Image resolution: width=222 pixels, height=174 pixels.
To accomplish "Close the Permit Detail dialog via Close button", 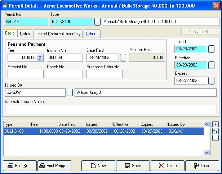I will [x=202, y=166].
